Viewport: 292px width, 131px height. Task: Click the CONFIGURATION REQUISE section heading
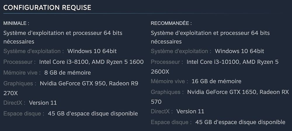click(47, 8)
